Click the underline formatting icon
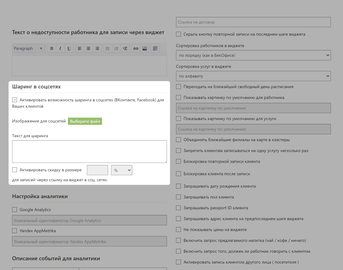The height and width of the screenshot is (270, 343). [69, 48]
